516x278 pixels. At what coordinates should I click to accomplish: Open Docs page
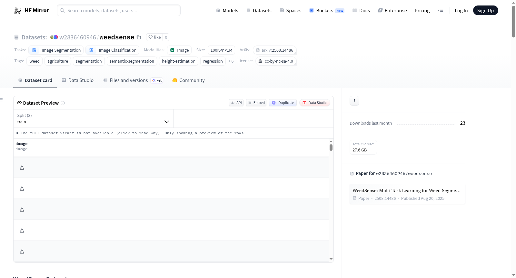(361, 11)
